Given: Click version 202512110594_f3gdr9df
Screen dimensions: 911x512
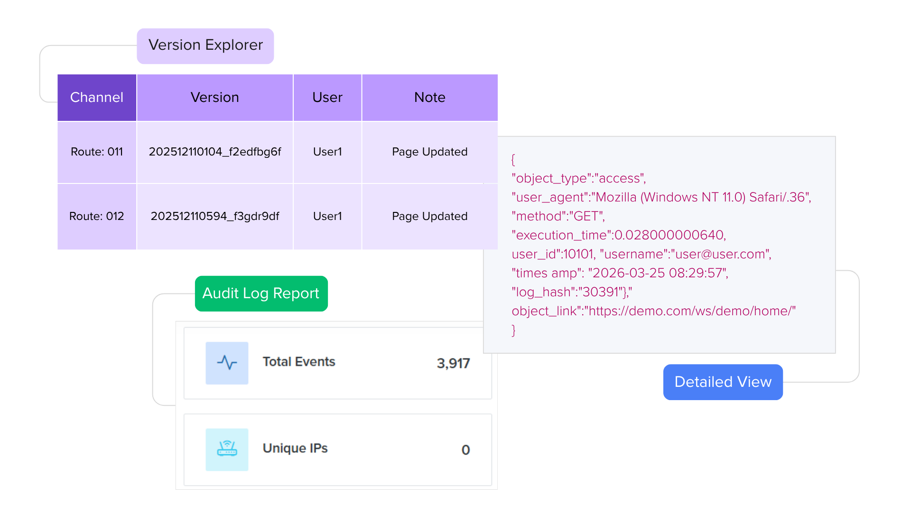Looking at the screenshot, I should pos(215,216).
